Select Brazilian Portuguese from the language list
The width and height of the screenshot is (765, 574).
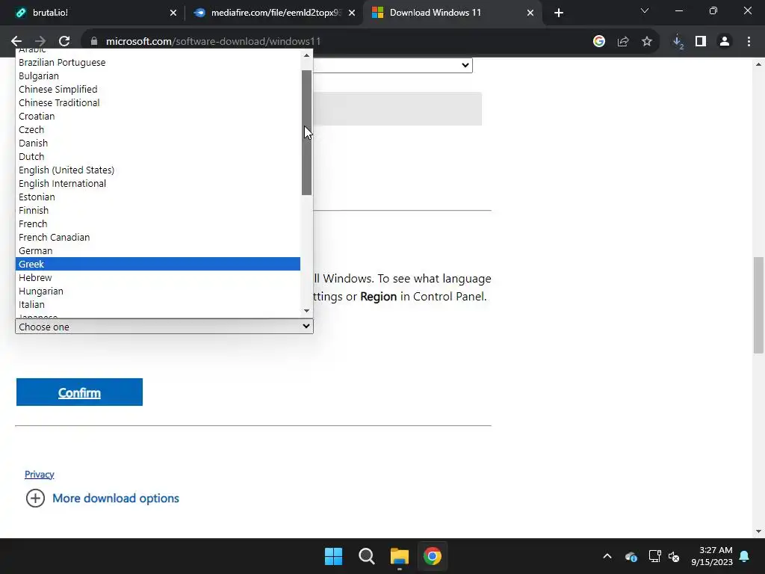(x=158, y=63)
